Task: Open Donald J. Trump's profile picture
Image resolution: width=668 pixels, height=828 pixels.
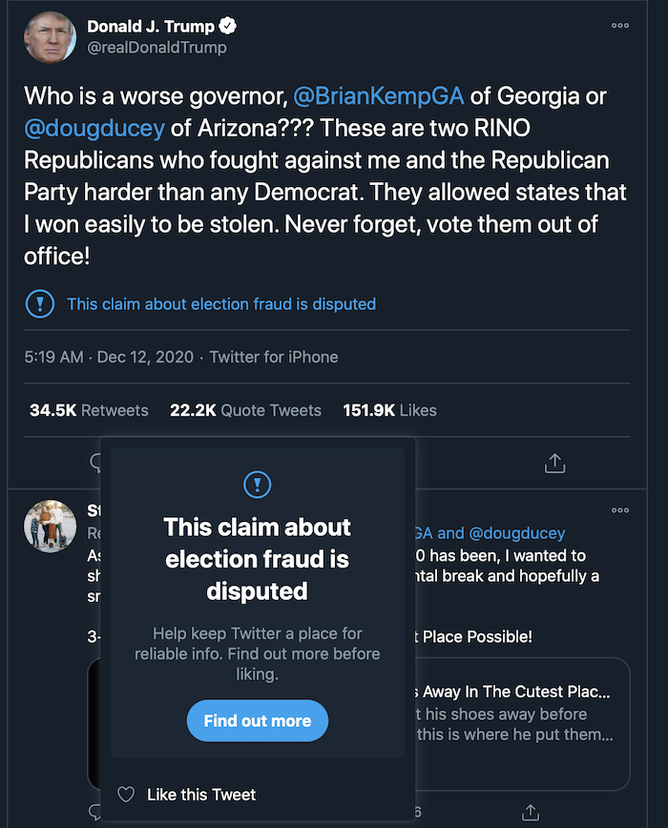Action: pyautogui.click(x=51, y=37)
